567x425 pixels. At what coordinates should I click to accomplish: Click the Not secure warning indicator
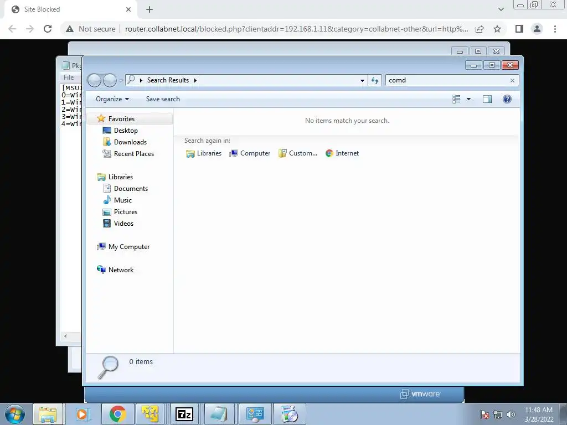coord(90,29)
